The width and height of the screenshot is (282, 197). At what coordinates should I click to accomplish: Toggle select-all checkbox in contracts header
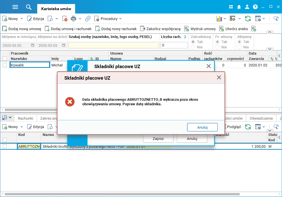tap(5, 59)
